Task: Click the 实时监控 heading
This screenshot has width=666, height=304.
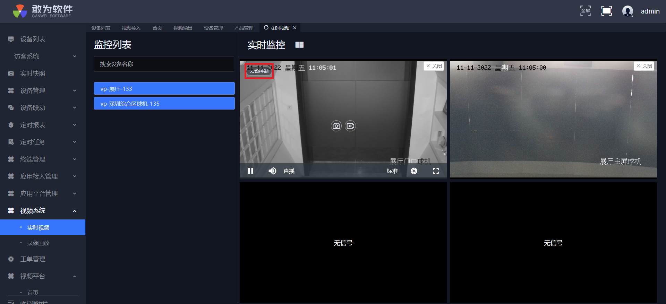Action: 266,45
